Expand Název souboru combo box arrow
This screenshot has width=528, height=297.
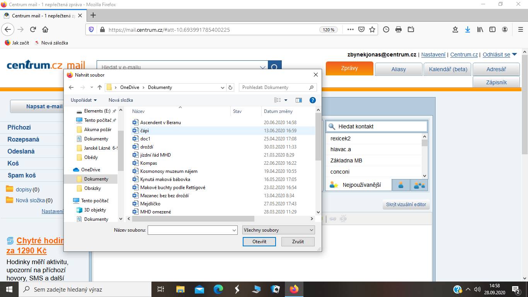click(x=234, y=230)
